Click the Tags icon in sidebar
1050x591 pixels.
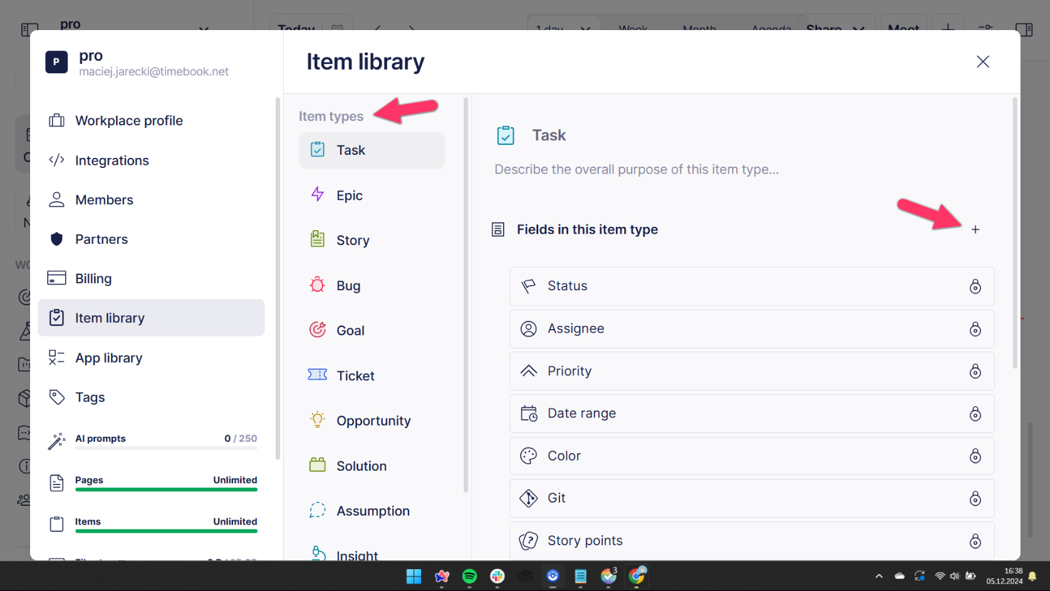[x=57, y=397]
